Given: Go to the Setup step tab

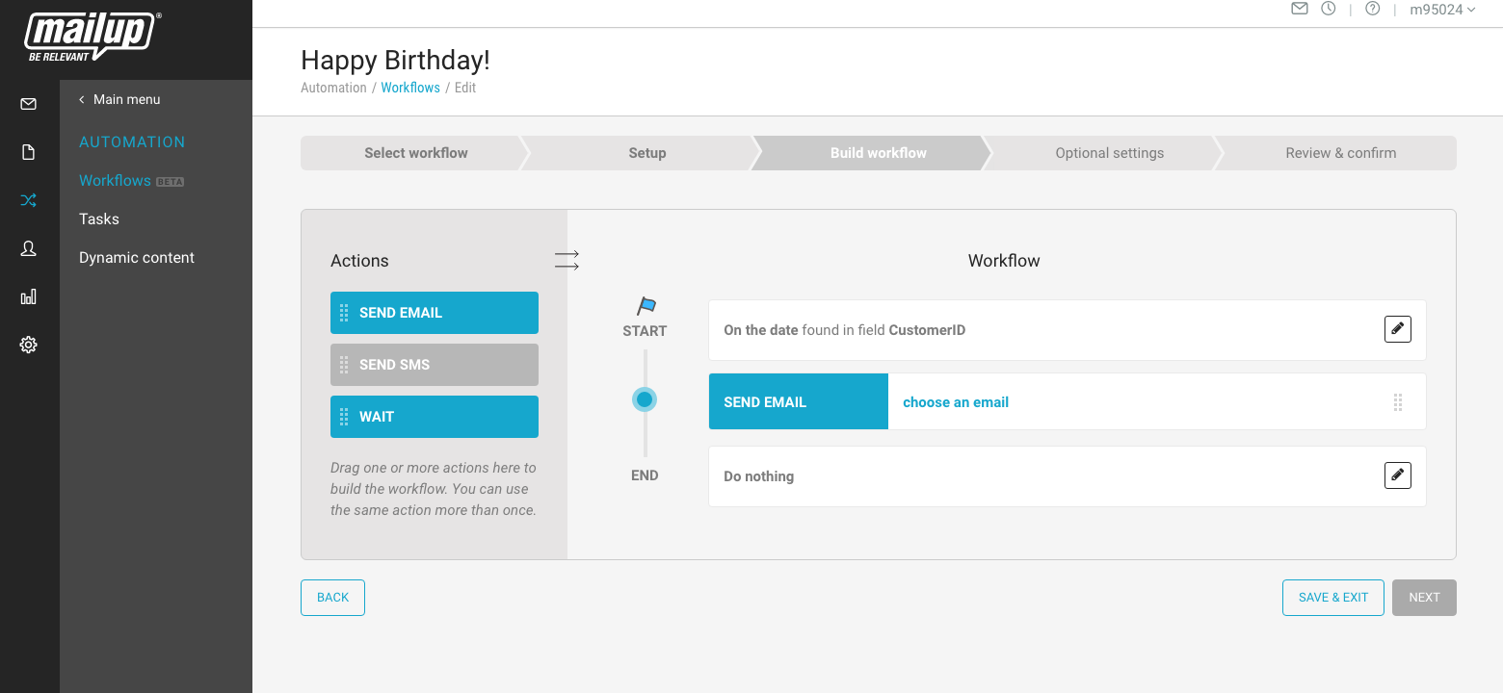Looking at the screenshot, I should click(646, 153).
